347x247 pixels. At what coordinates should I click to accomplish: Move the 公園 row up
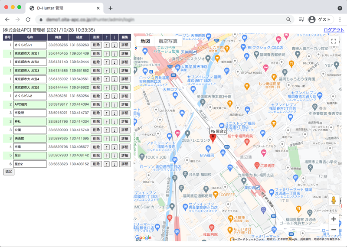coord(107,130)
